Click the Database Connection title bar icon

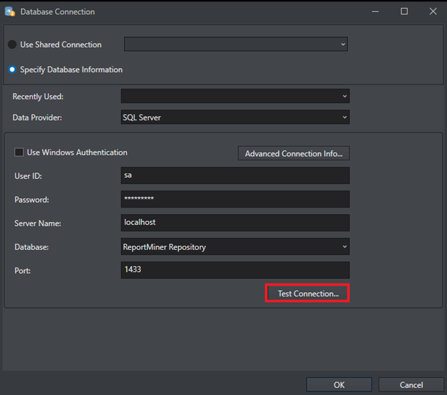(10, 11)
